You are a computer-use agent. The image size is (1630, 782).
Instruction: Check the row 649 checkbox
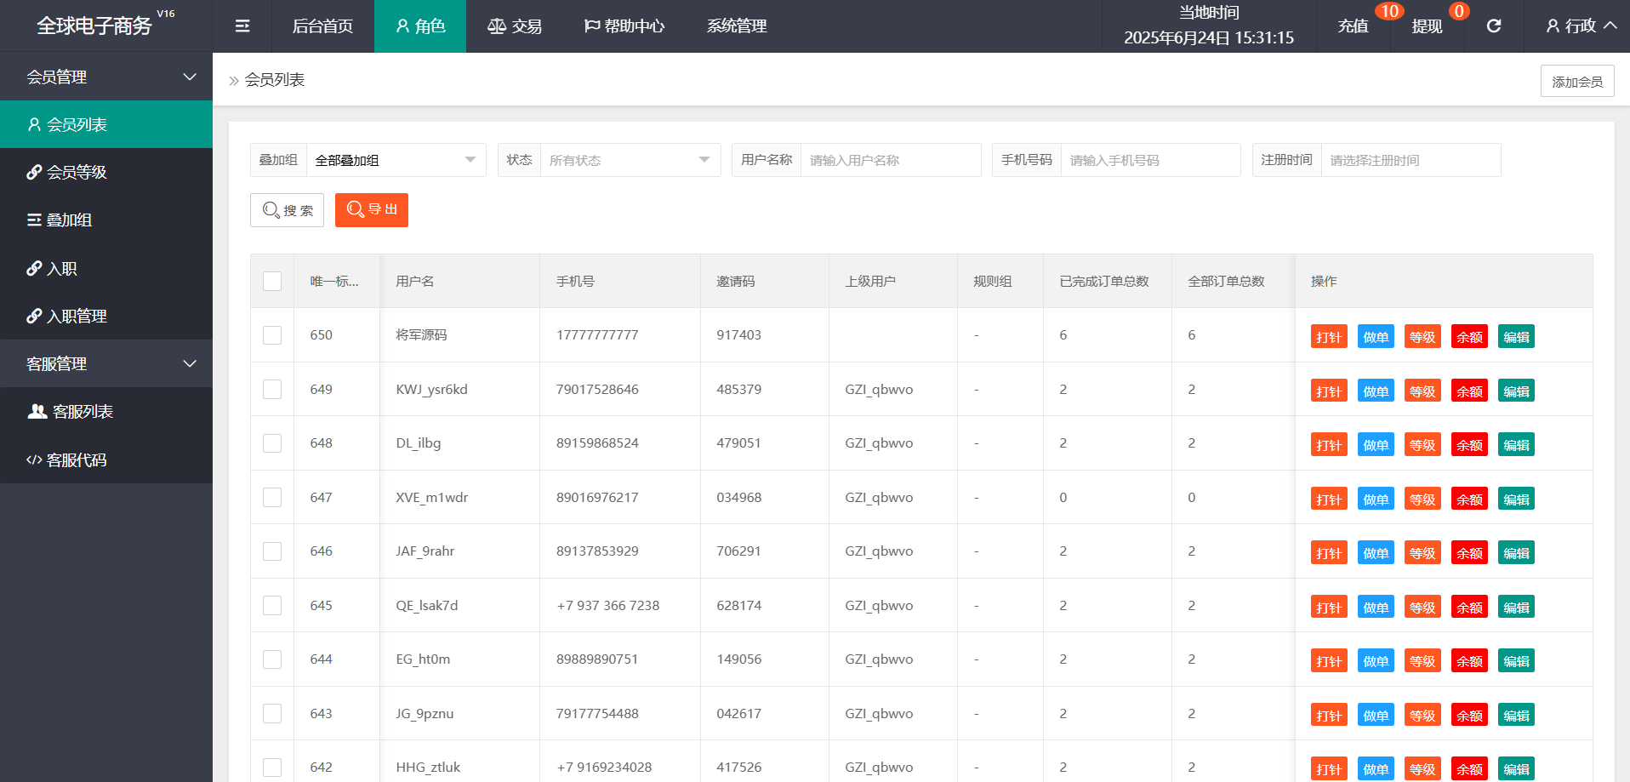pos(272,389)
